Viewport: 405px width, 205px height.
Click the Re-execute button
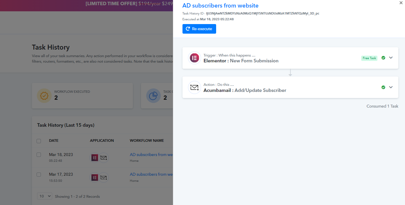[199, 29]
